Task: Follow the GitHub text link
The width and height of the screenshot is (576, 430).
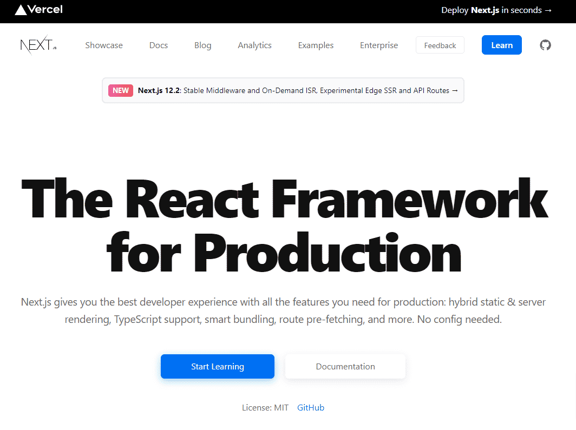Action: click(x=311, y=408)
